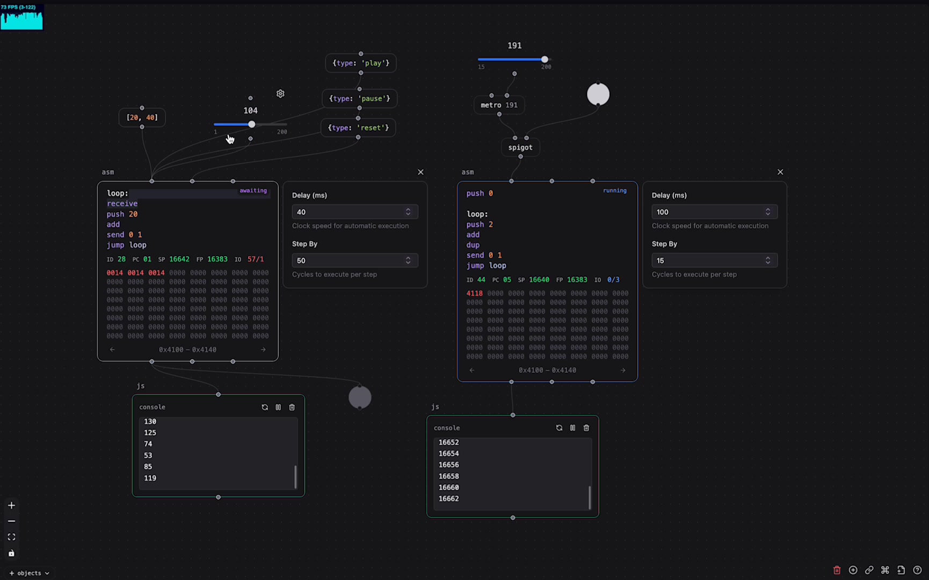Click the 'receive' line in left asm code

[122, 204]
